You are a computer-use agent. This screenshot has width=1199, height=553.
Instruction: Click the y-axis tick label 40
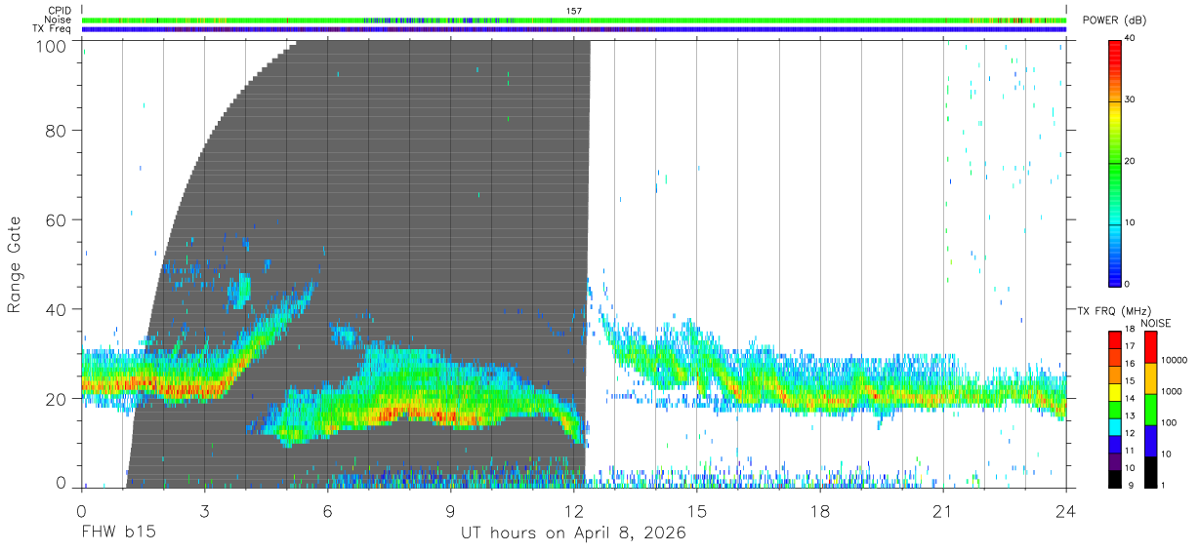58,309
